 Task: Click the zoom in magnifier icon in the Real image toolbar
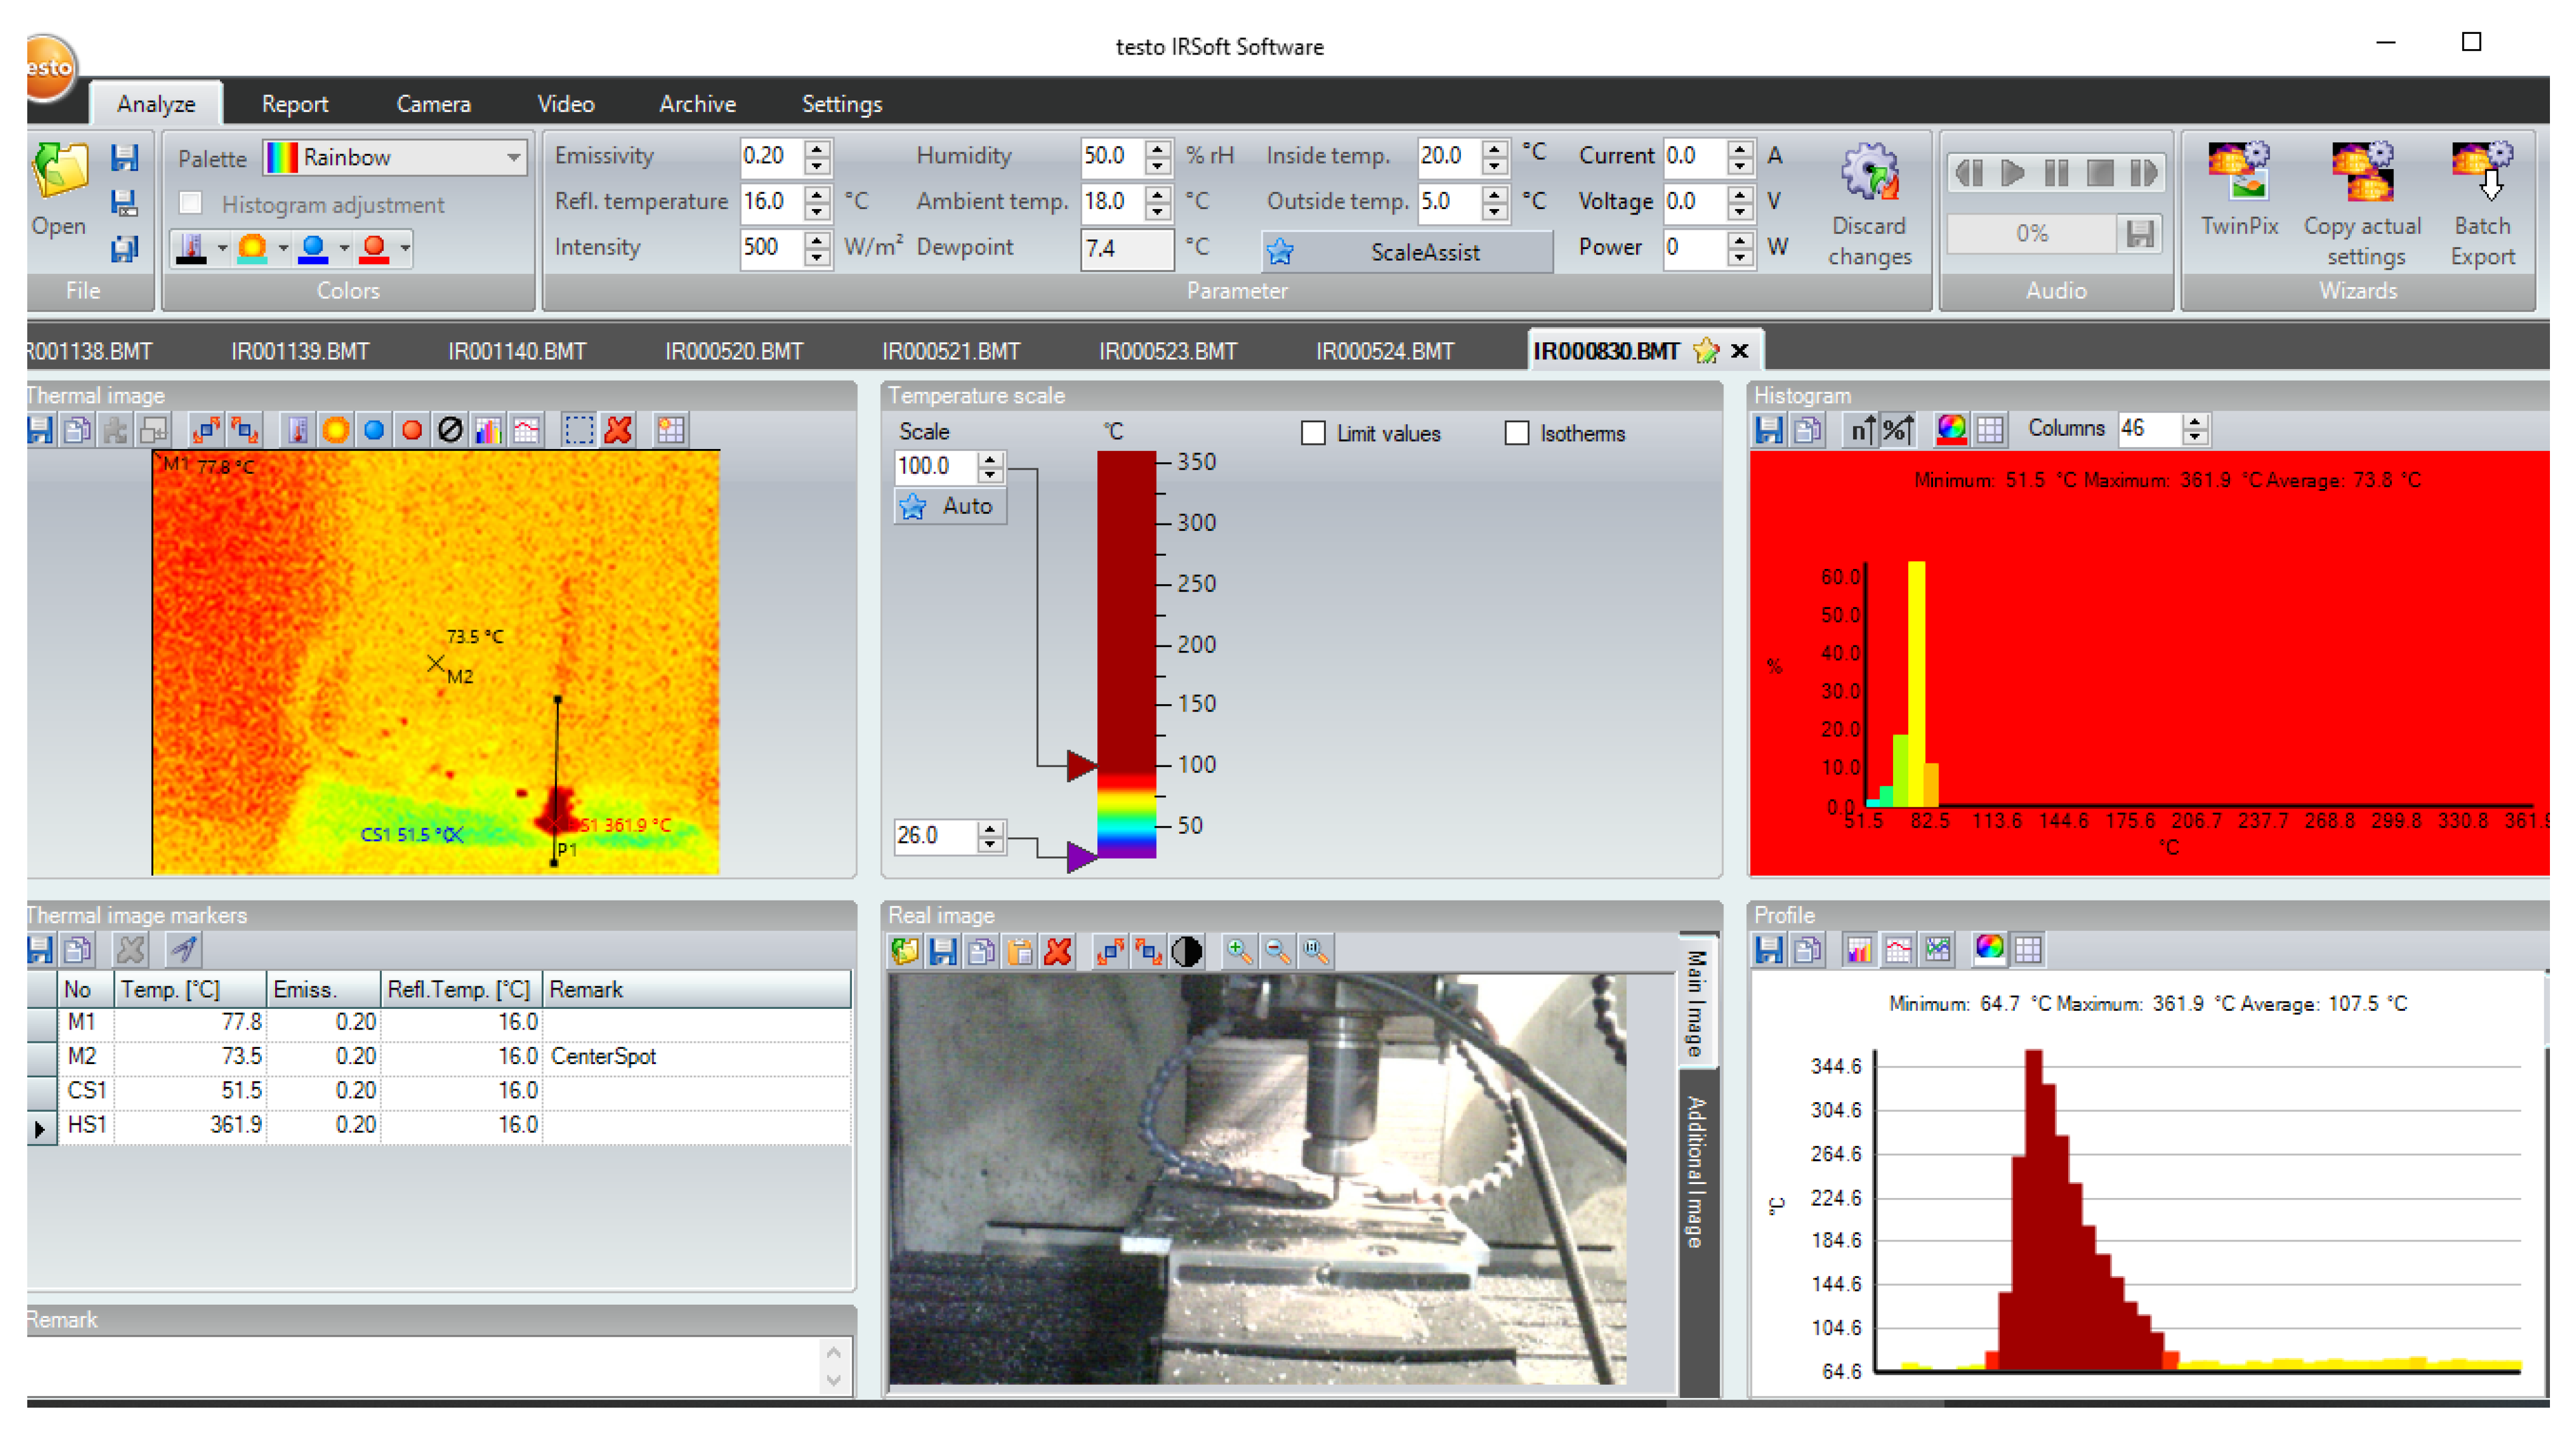[x=1239, y=951]
